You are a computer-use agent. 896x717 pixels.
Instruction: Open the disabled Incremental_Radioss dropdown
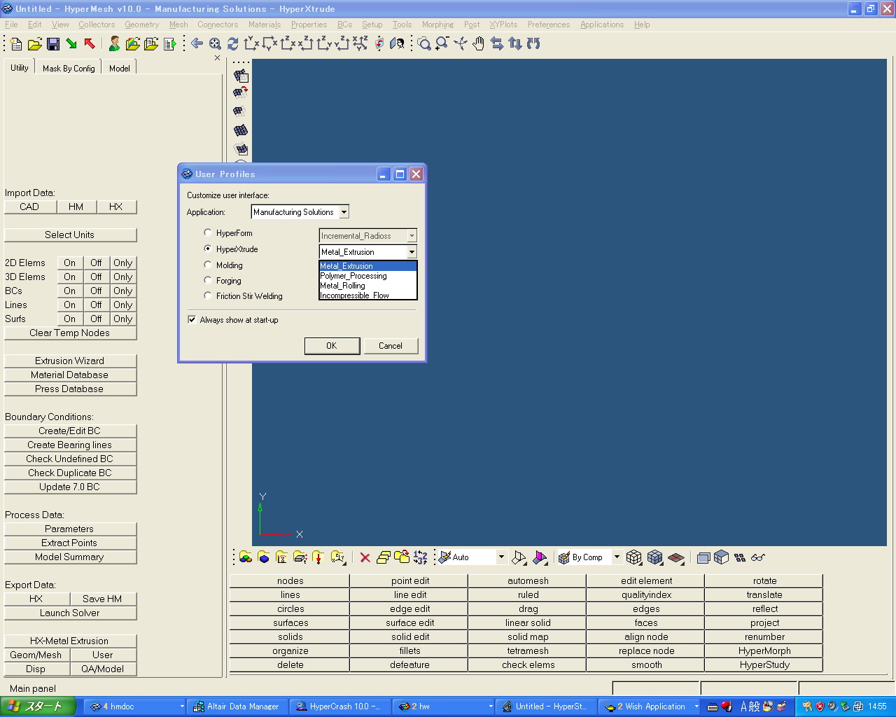[x=412, y=236]
